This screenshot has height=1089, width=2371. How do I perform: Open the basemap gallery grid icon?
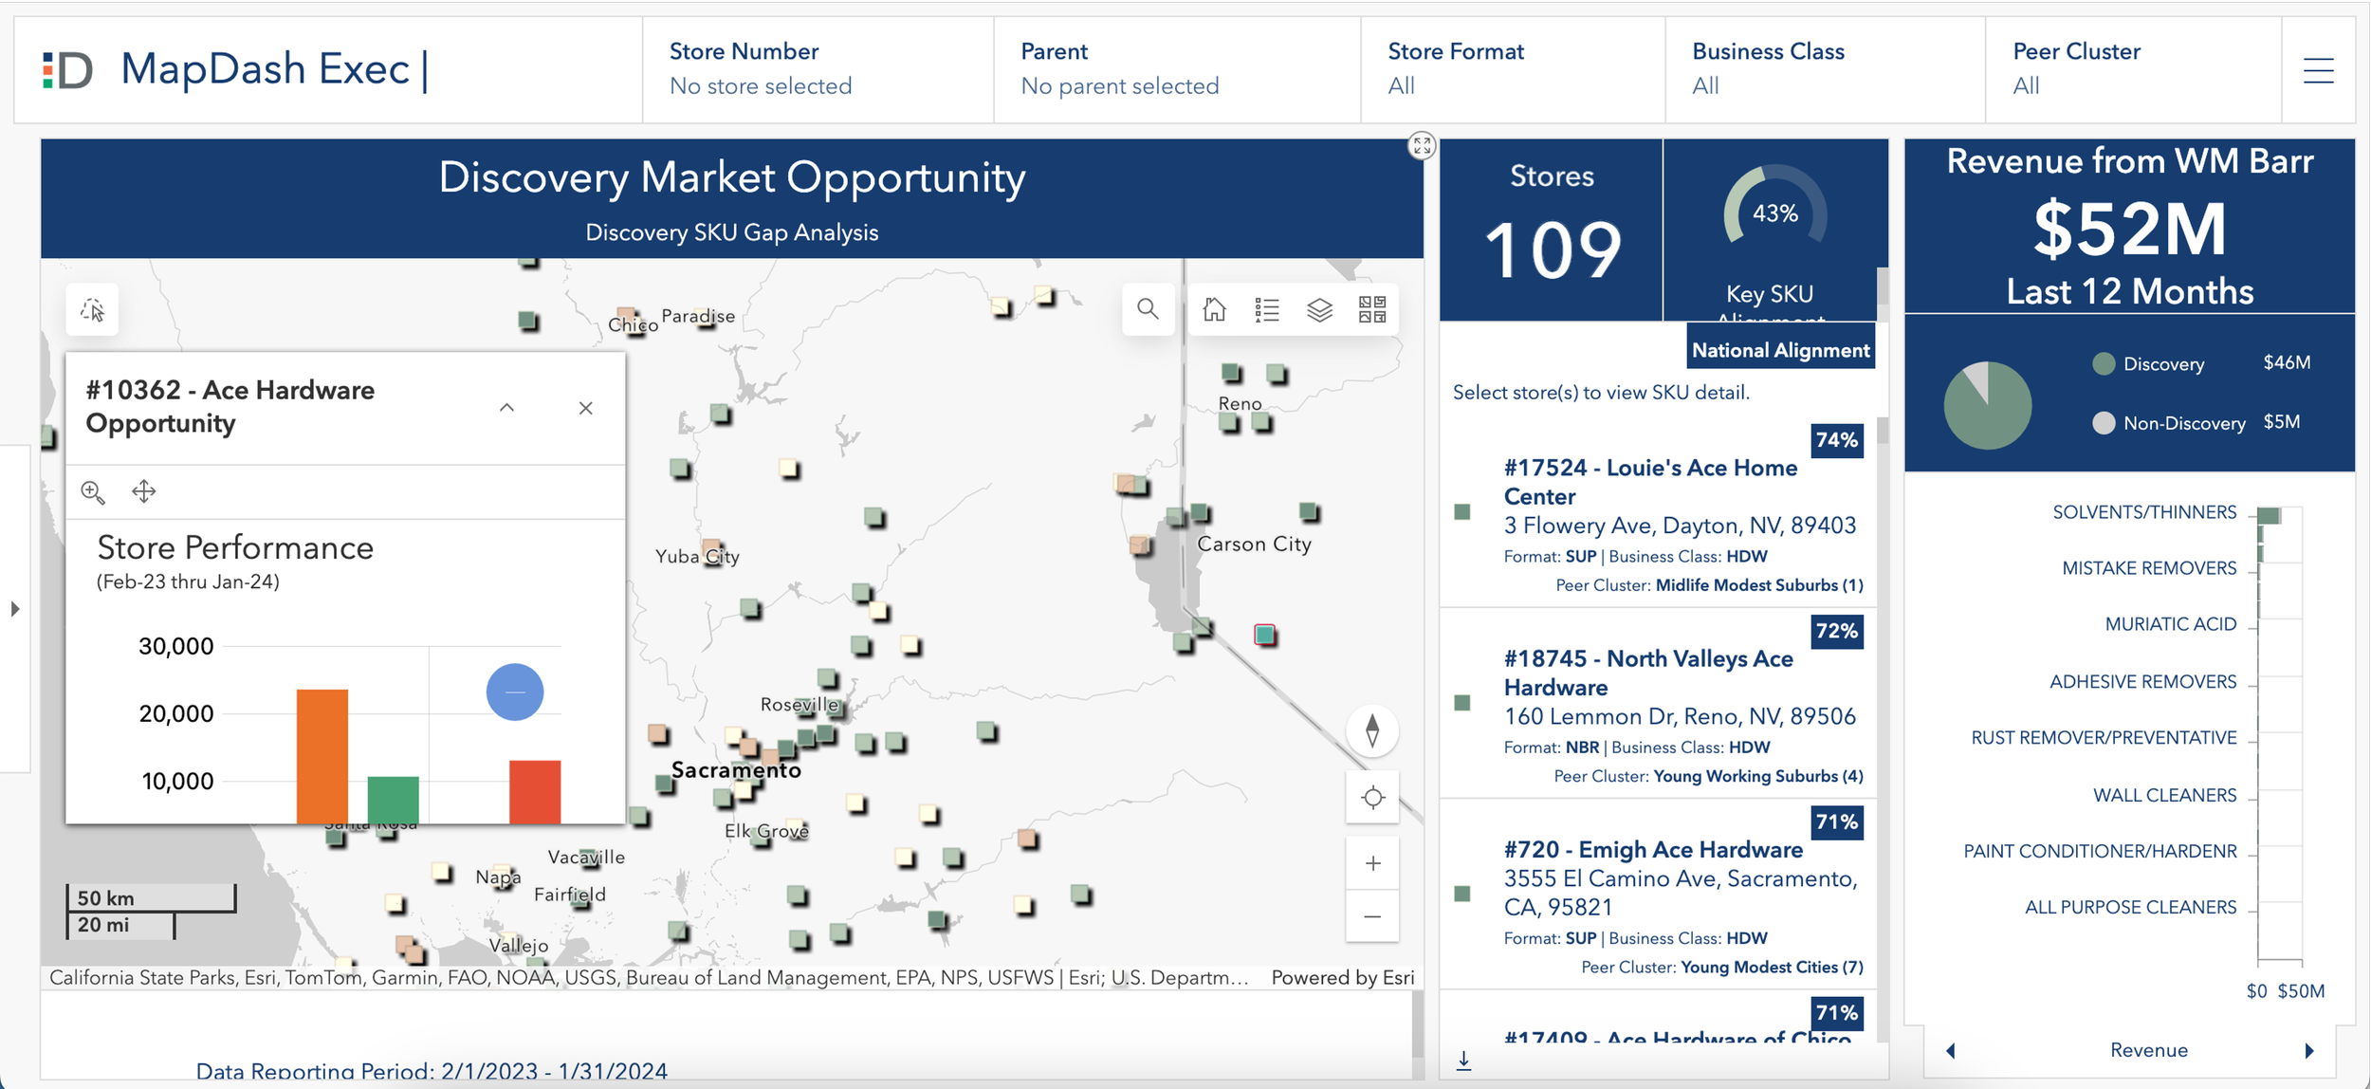(x=1371, y=309)
